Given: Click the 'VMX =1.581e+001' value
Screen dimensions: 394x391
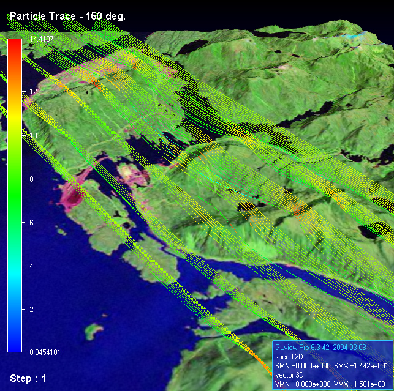Looking at the screenshot, I should pos(361,384).
